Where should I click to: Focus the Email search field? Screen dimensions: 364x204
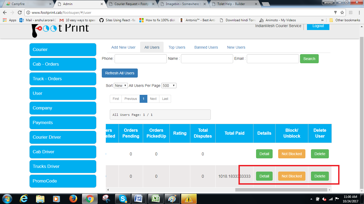coord(273,59)
